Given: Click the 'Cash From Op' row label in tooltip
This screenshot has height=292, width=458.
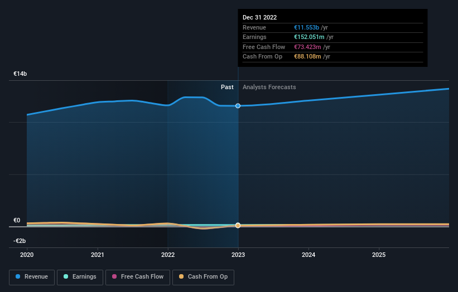Looking at the screenshot, I should pos(262,57).
